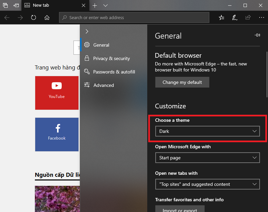Go back with the back arrow
The width and height of the screenshot is (268, 212).
point(7,17)
